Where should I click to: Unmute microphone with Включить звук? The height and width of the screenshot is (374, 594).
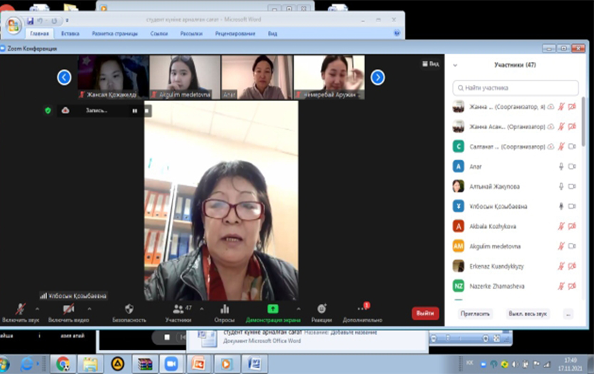tap(21, 309)
